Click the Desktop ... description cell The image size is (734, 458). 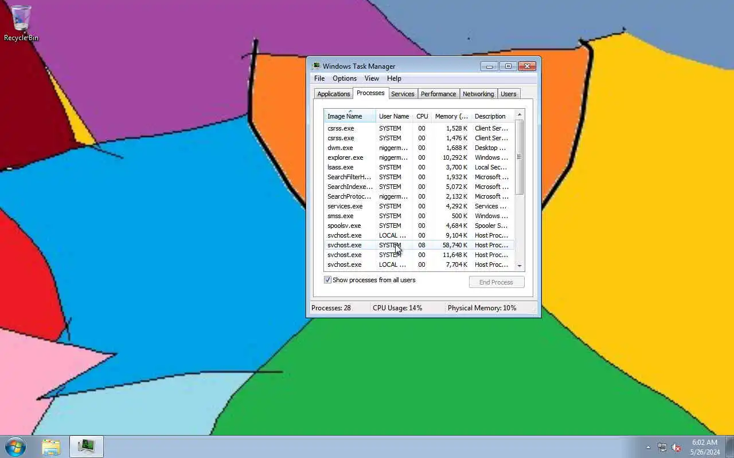(490, 148)
